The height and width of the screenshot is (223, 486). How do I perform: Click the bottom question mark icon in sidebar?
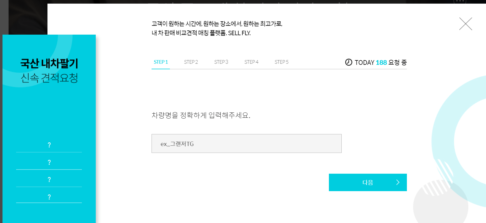click(49, 197)
